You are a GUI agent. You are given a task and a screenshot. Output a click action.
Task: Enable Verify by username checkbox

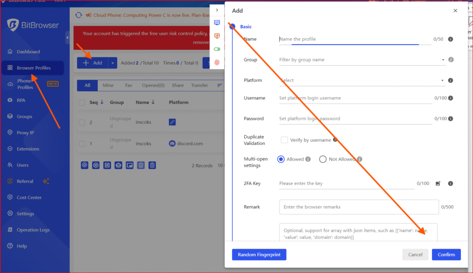pyautogui.click(x=285, y=140)
